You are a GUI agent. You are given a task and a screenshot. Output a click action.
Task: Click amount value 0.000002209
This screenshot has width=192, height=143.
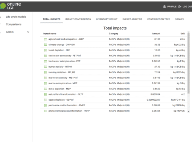point(153,100)
